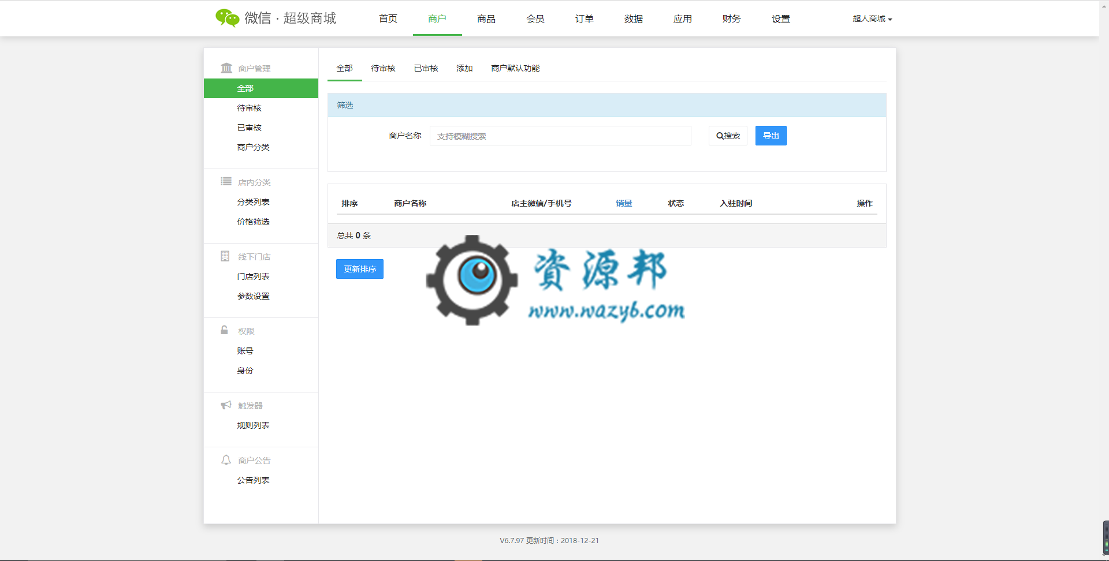Click the blue 导出 button
The width and height of the screenshot is (1109, 561).
tap(771, 136)
